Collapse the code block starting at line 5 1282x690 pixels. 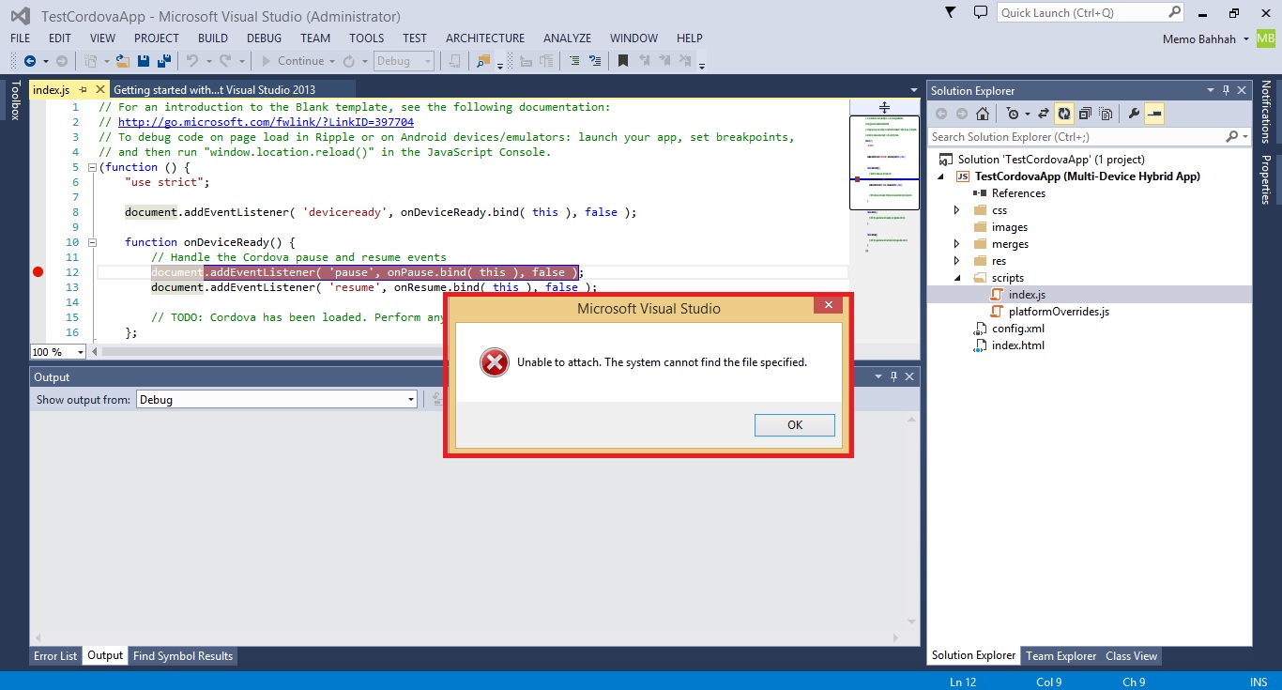point(92,167)
